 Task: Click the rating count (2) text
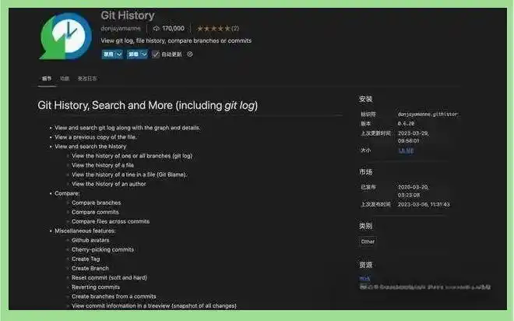[234, 28]
